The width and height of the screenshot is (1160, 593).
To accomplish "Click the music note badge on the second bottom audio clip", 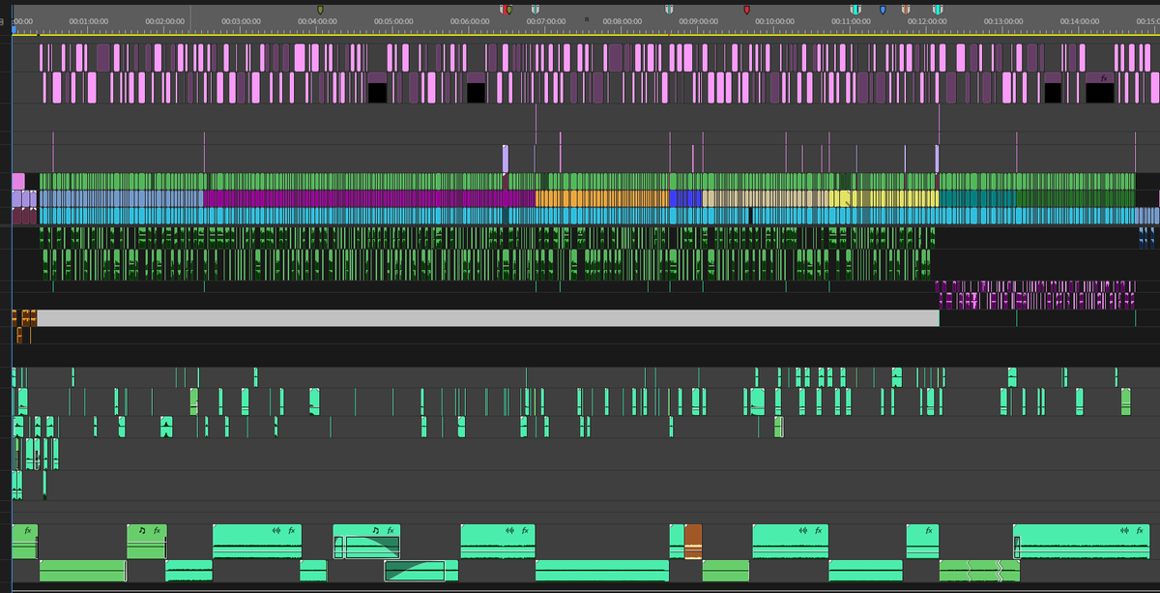I will click(x=142, y=530).
